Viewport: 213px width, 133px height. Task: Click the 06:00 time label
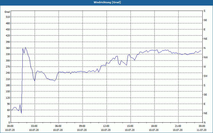(x=58, y=126)
